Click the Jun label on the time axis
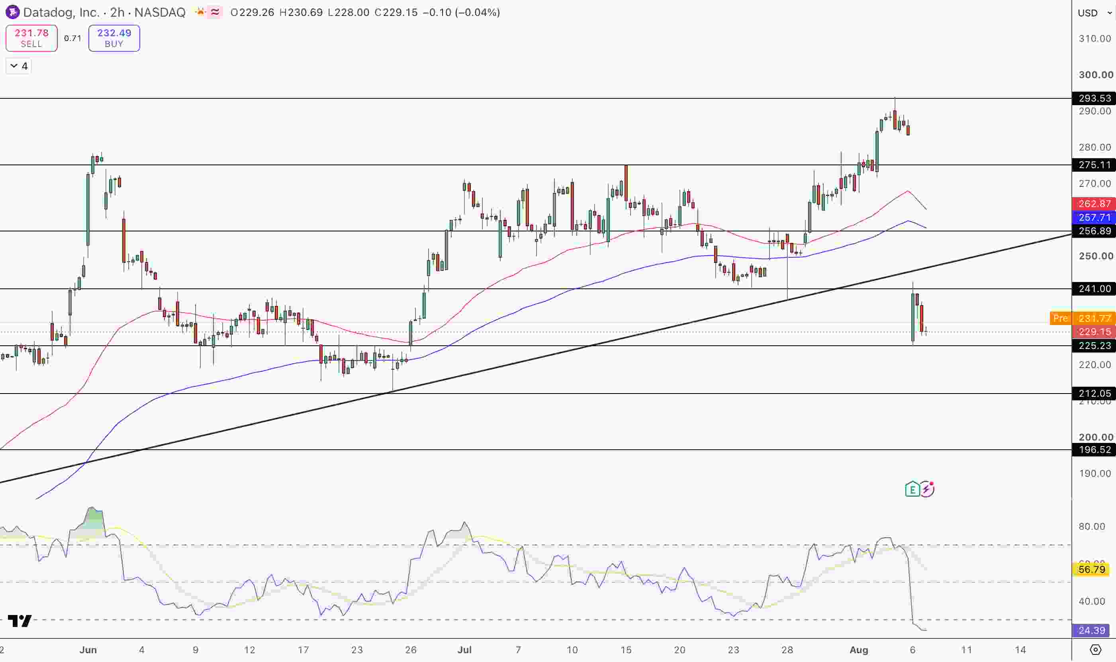The height and width of the screenshot is (662, 1116). [x=88, y=650]
